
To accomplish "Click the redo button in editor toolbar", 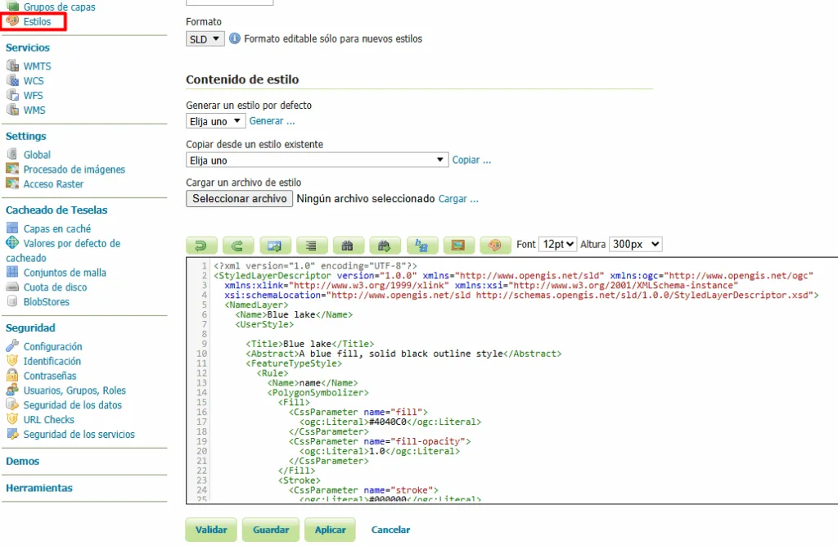I will (238, 245).
